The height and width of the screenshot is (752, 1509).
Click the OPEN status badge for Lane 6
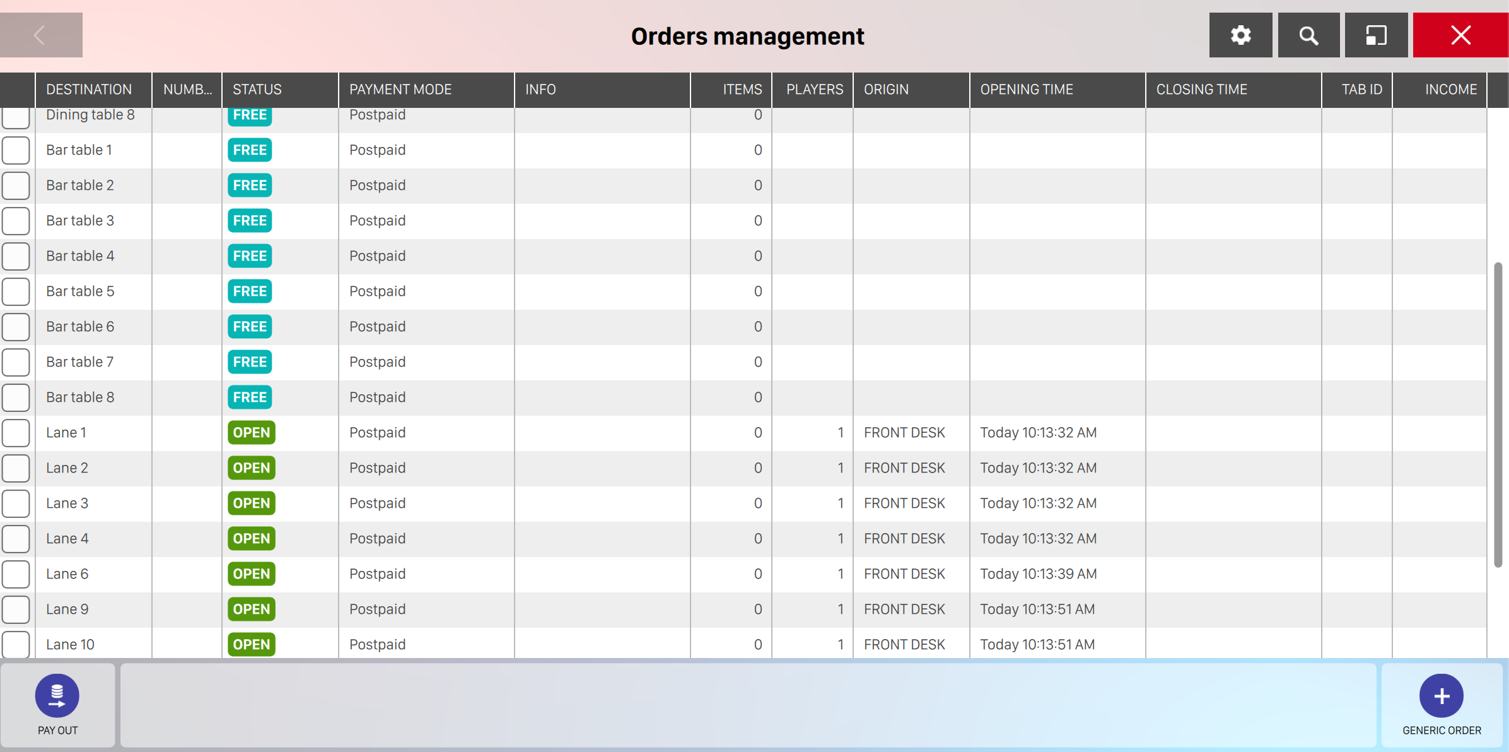tap(251, 574)
